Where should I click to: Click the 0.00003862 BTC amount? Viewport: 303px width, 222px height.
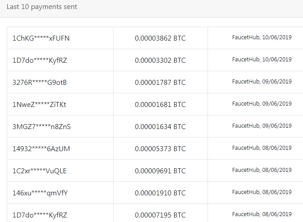tap(160, 38)
